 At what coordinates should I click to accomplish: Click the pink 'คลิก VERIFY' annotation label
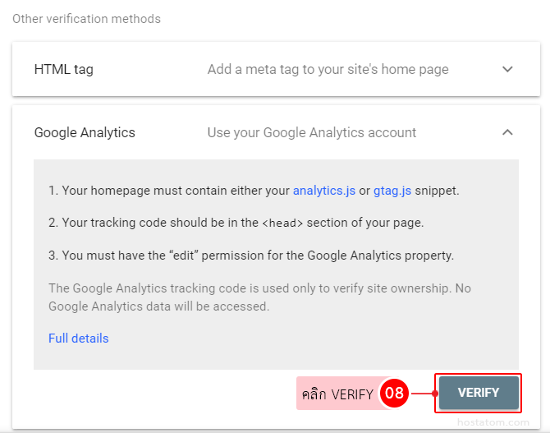pyautogui.click(x=337, y=394)
